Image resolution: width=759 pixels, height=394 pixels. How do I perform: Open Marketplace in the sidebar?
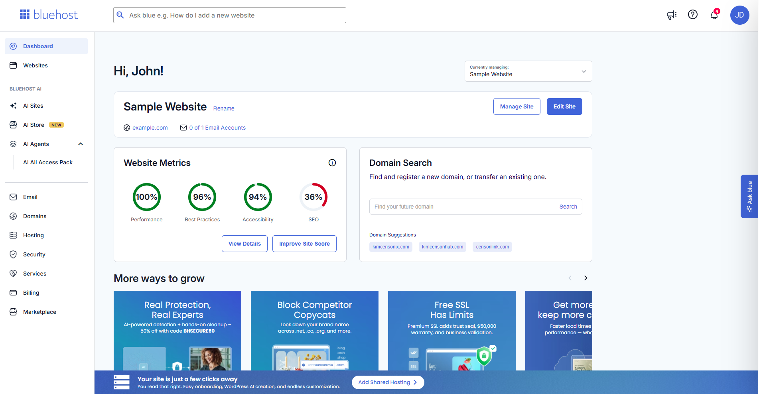[x=46, y=312]
